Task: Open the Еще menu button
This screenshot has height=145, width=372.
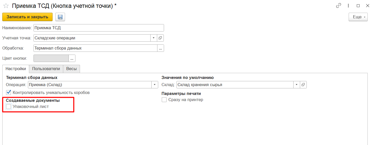Action: (x=358, y=17)
